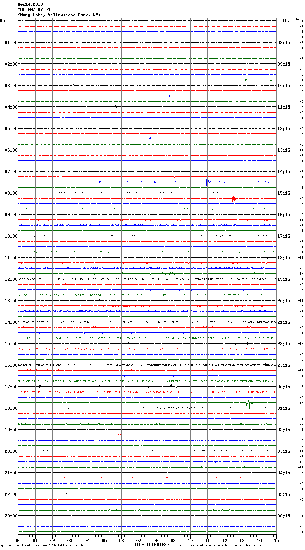This screenshot has height=550, width=305.
Task: Click minute 05 on the bottom time axis
Action: 104,540
